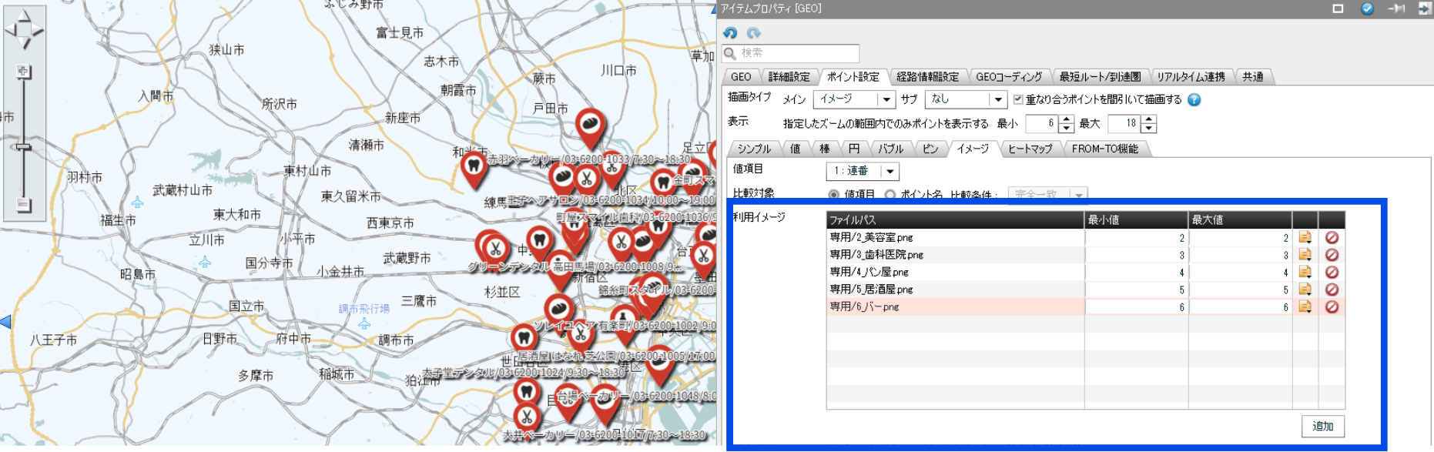Switch to the GEOコーディング tab
1434x452 pixels.
click(x=1008, y=77)
